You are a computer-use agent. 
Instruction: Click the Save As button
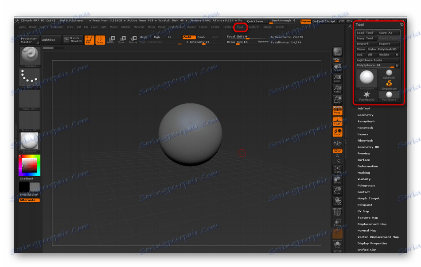pos(389,33)
